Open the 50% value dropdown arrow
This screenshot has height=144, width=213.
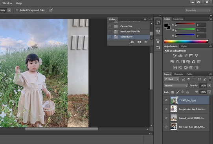[x=9, y=10]
